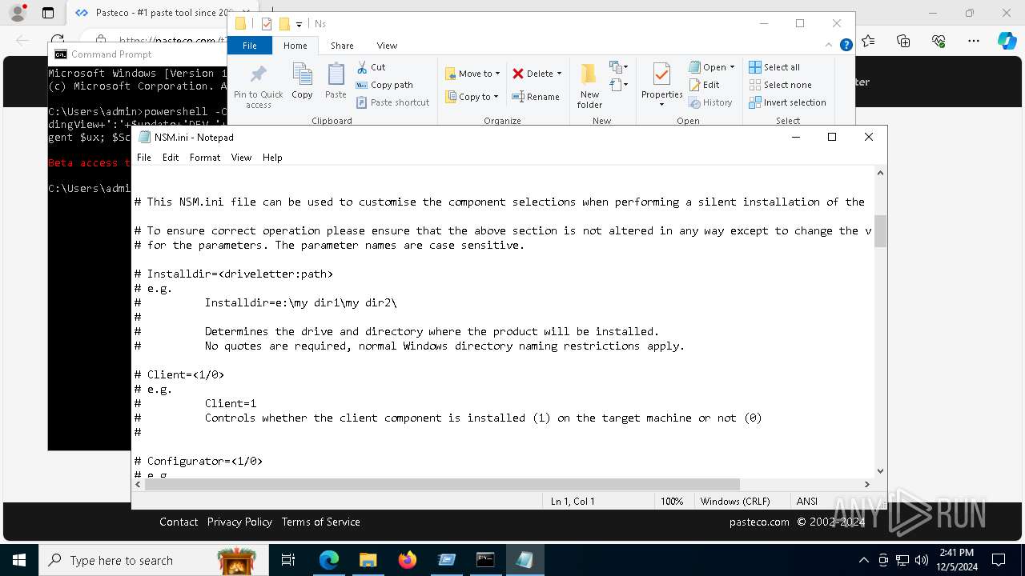The image size is (1025, 576).
Task: Click the Notepad vertical scrollbar thumb
Action: (880, 231)
